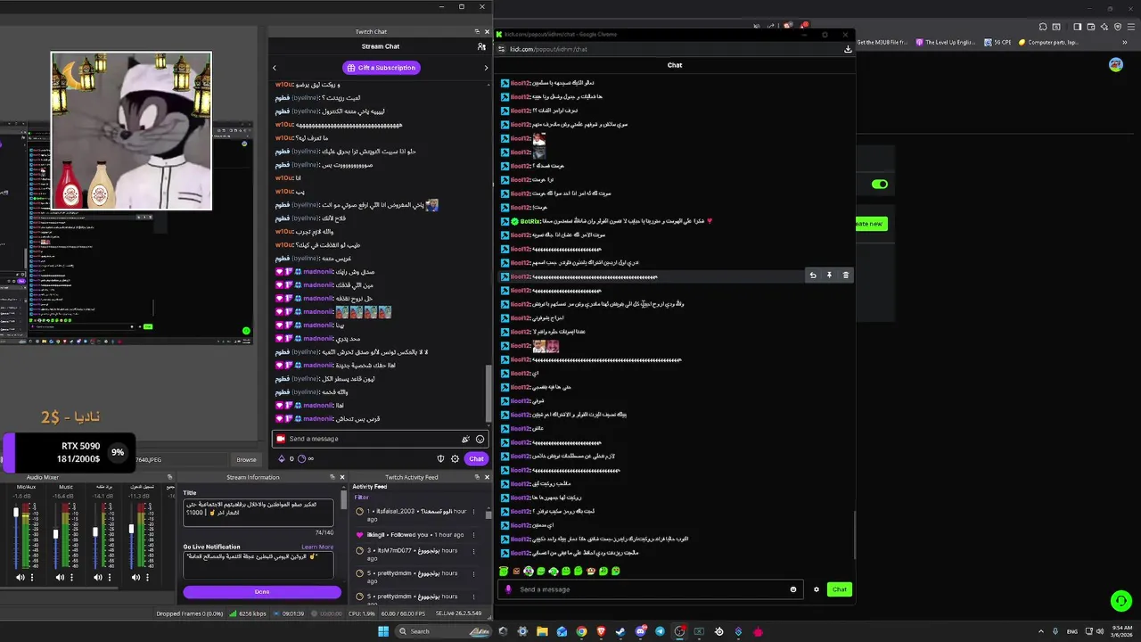Open Twitch chat emote picker smiley

click(x=480, y=439)
